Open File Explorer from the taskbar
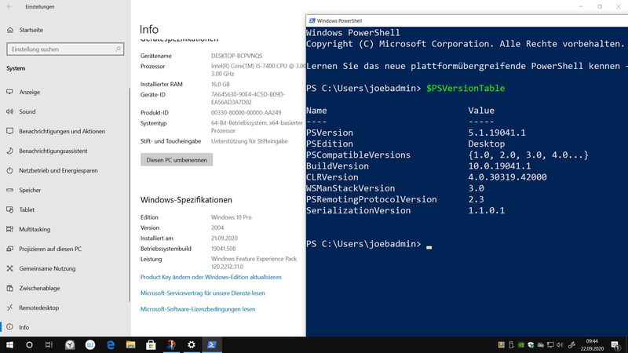The width and height of the screenshot is (628, 353). 130,344
